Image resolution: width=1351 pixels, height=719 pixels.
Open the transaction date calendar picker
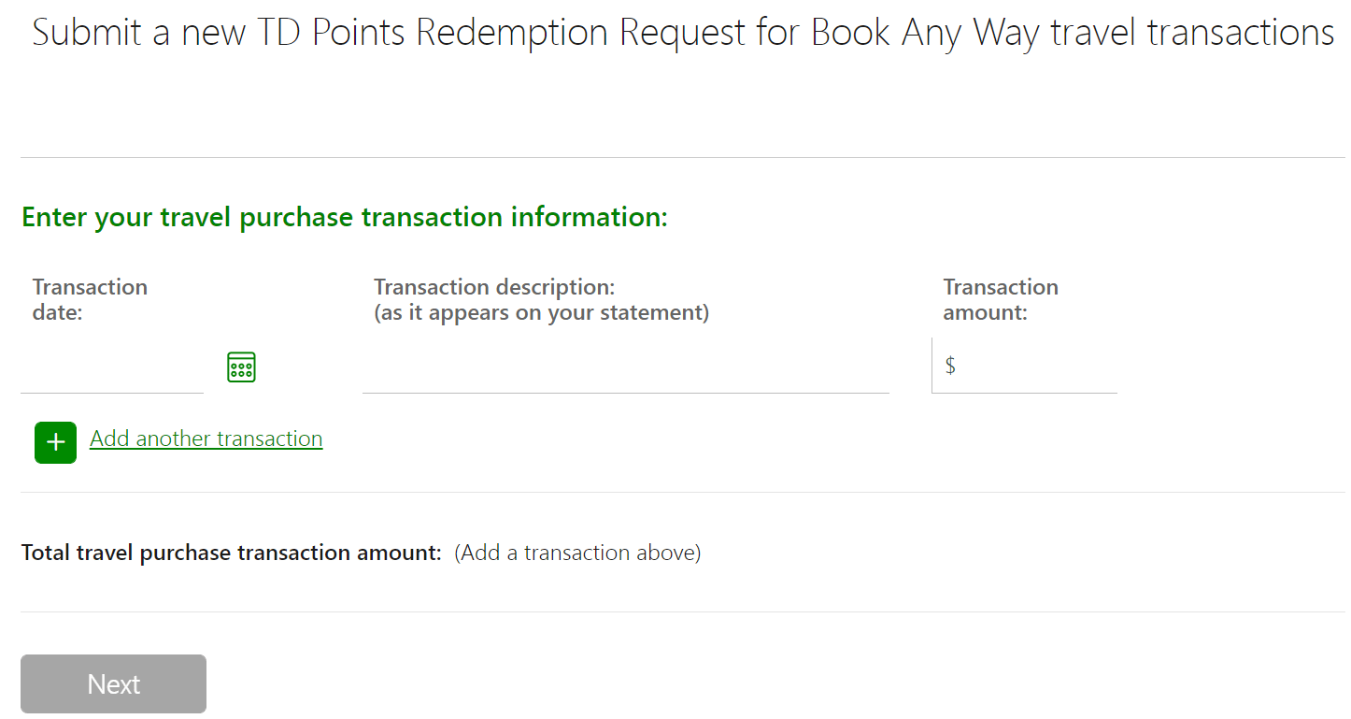(241, 367)
